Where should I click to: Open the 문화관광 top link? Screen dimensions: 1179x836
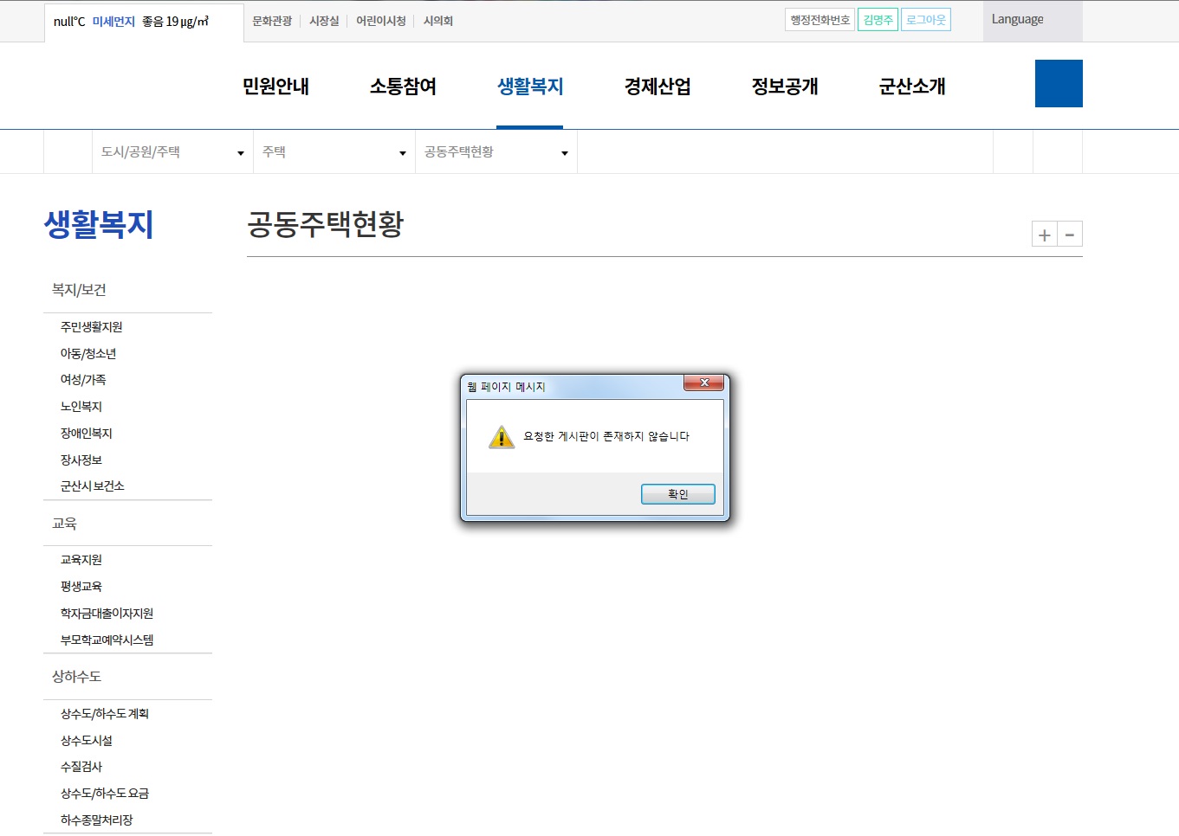coord(272,21)
